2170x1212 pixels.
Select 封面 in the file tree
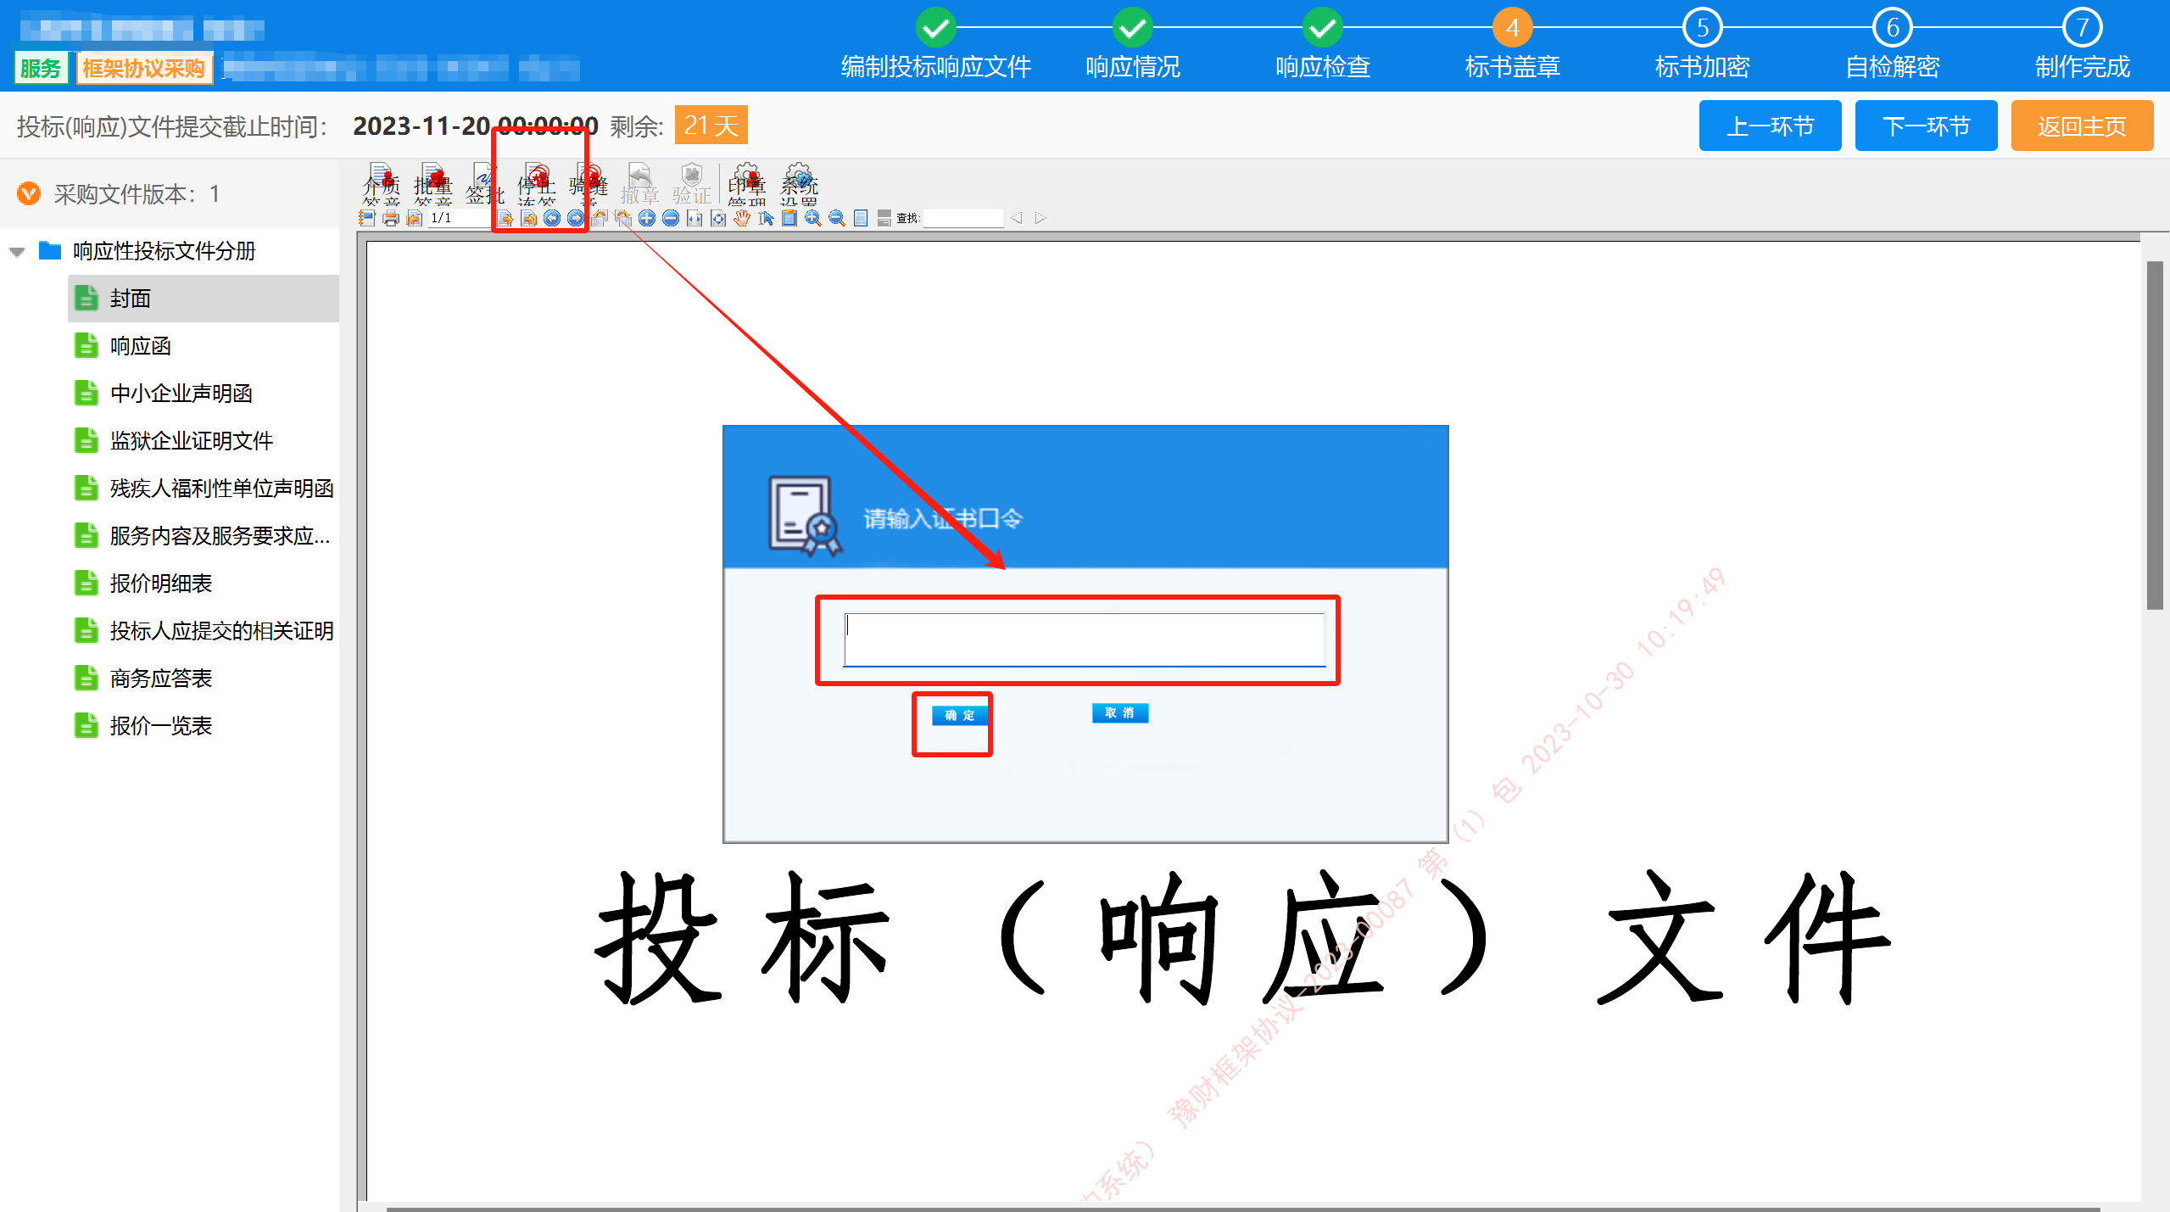click(204, 299)
